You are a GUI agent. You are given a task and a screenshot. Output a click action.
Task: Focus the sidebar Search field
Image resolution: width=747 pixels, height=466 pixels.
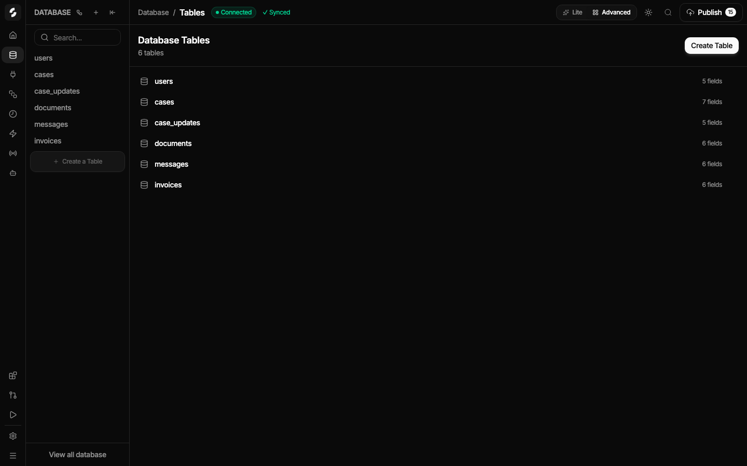[x=77, y=37]
